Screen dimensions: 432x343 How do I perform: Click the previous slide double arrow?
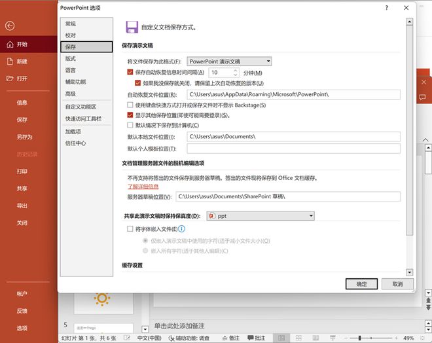428,300
